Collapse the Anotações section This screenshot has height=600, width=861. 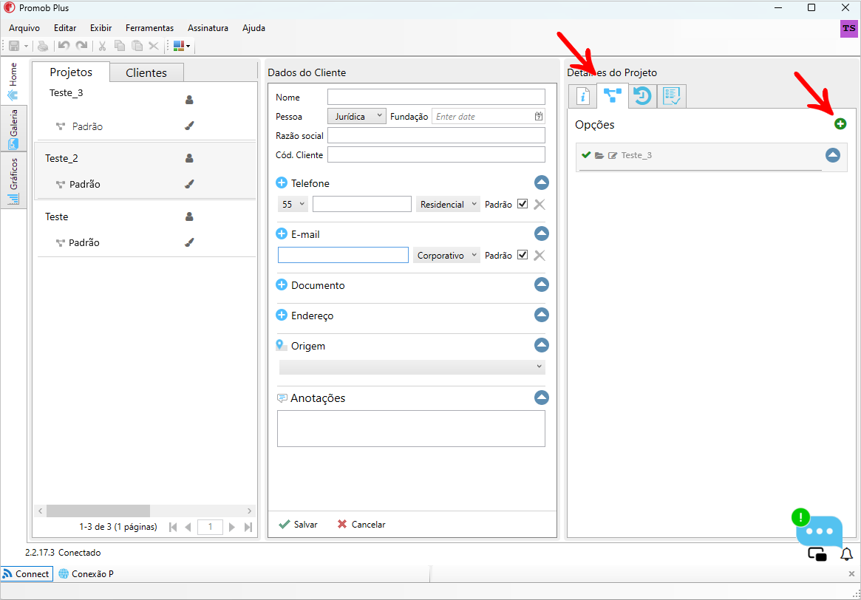point(542,398)
